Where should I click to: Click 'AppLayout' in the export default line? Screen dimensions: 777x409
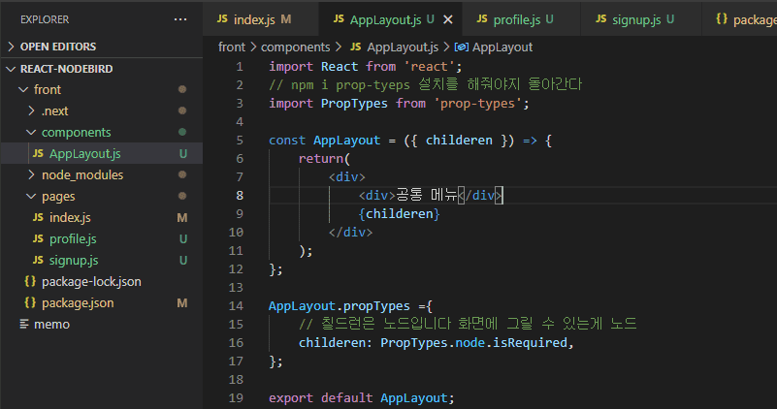click(414, 398)
